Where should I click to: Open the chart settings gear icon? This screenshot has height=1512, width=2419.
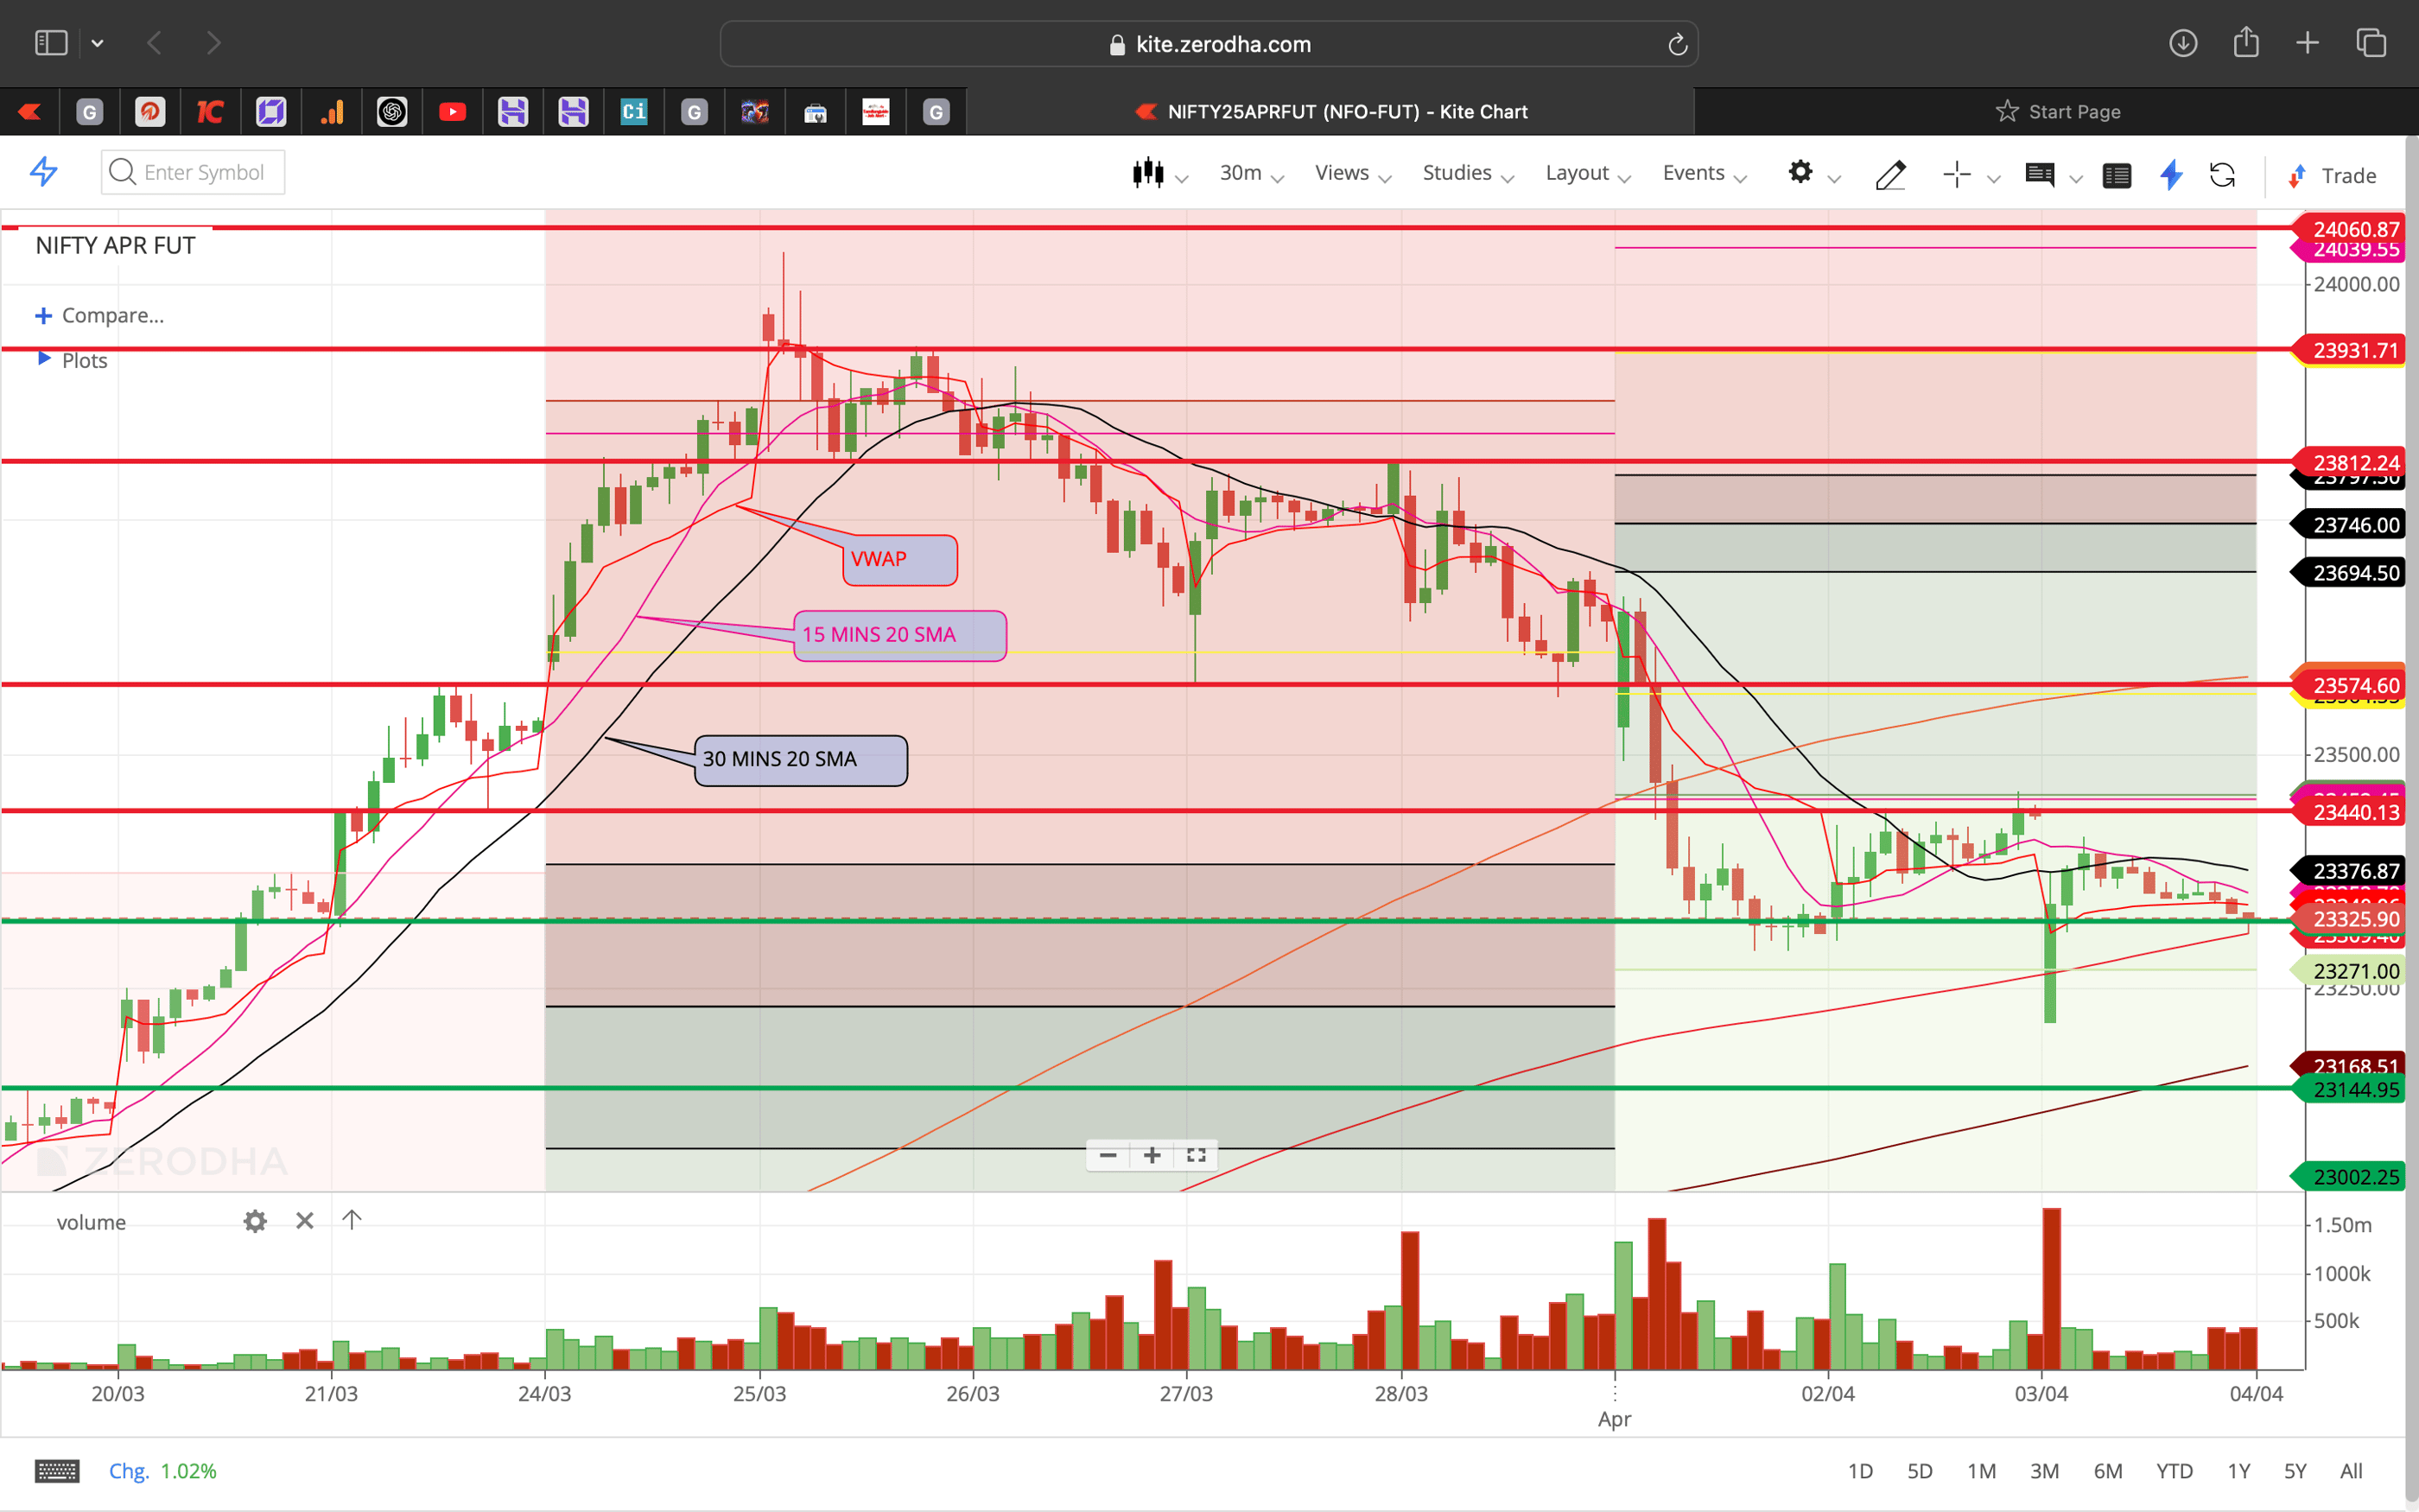pyautogui.click(x=1801, y=174)
